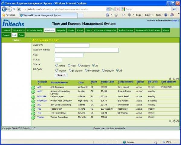Click the Help question mark icon

(166, 15)
